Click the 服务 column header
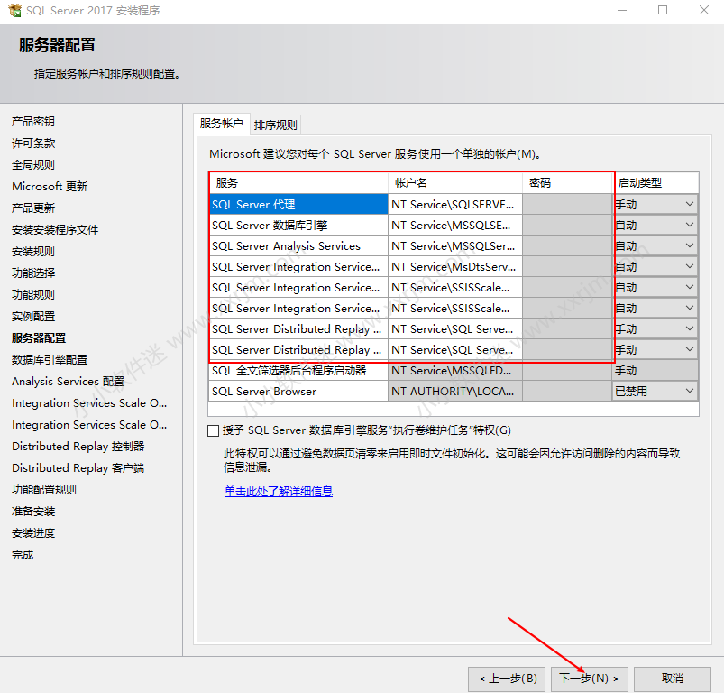 click(298, 183)
